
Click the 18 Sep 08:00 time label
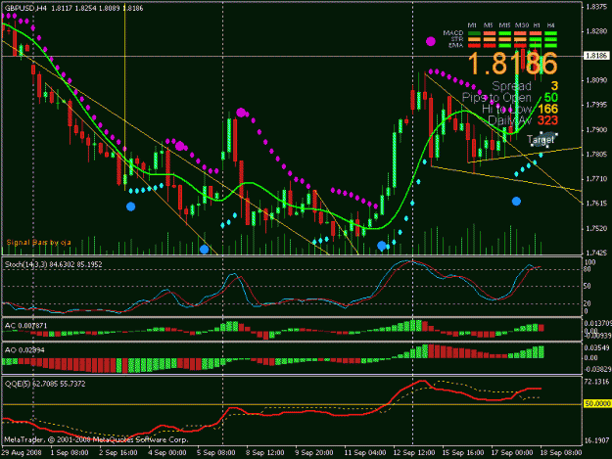tap(561, 453)
